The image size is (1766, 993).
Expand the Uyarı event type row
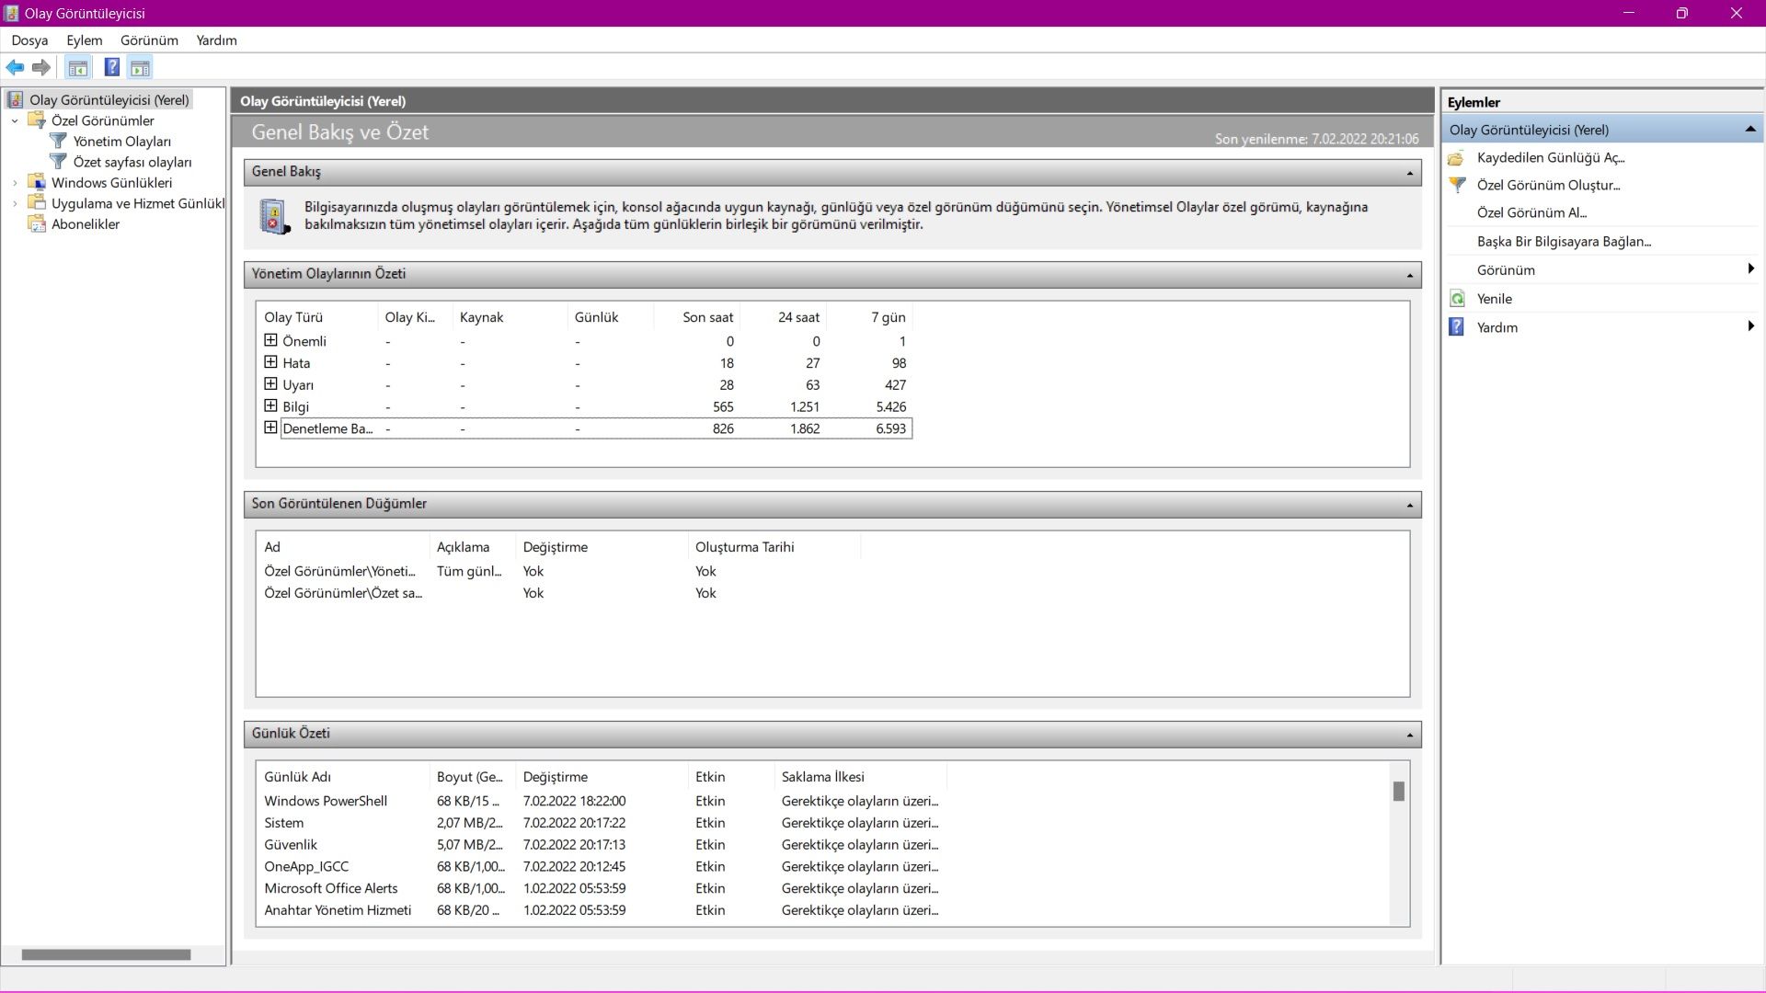pos(270,384)
